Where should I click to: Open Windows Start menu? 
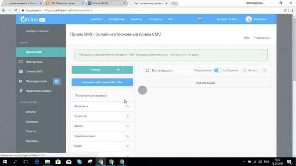coord(5,162)
